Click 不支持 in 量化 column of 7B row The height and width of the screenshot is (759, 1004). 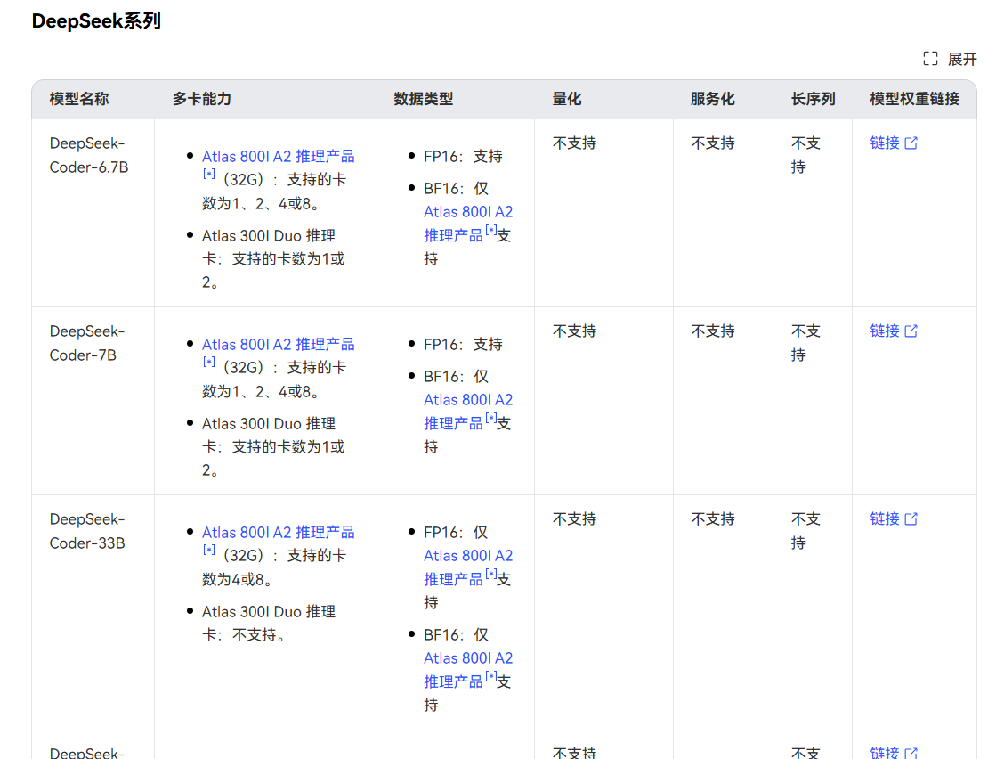point(574,331)
